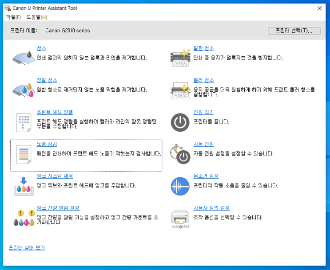Click the 노즐 점검 nozzle check pattern icon

[x=24, y=154]
